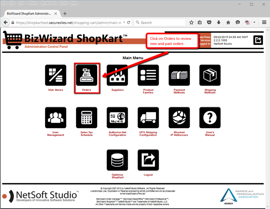The image size is (270, 209).
Task: Expand the URL bar history dropdown arrow
Action: pyautogui.click(x=123, y=23)
